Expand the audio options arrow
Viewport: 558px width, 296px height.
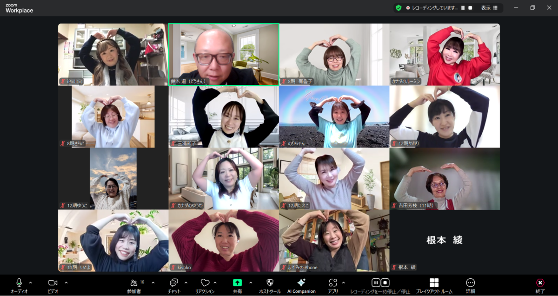tap(31, 283)
